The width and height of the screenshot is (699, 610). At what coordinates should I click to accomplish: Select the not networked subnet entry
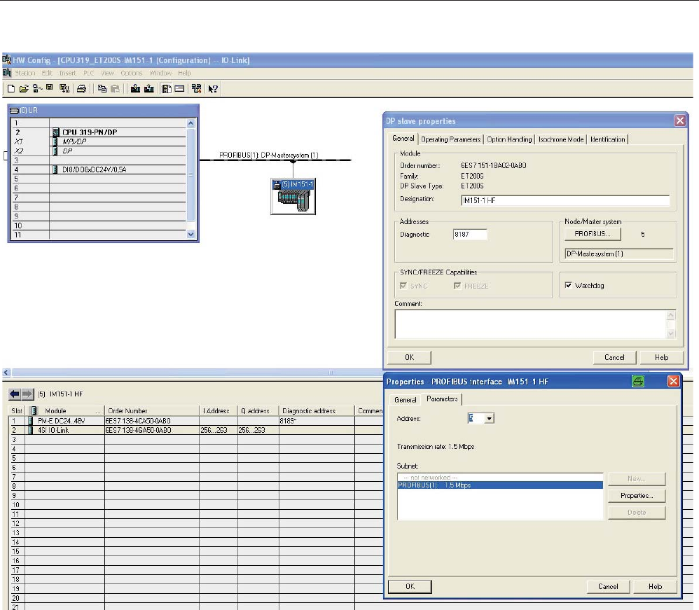[x=500, y=478]
